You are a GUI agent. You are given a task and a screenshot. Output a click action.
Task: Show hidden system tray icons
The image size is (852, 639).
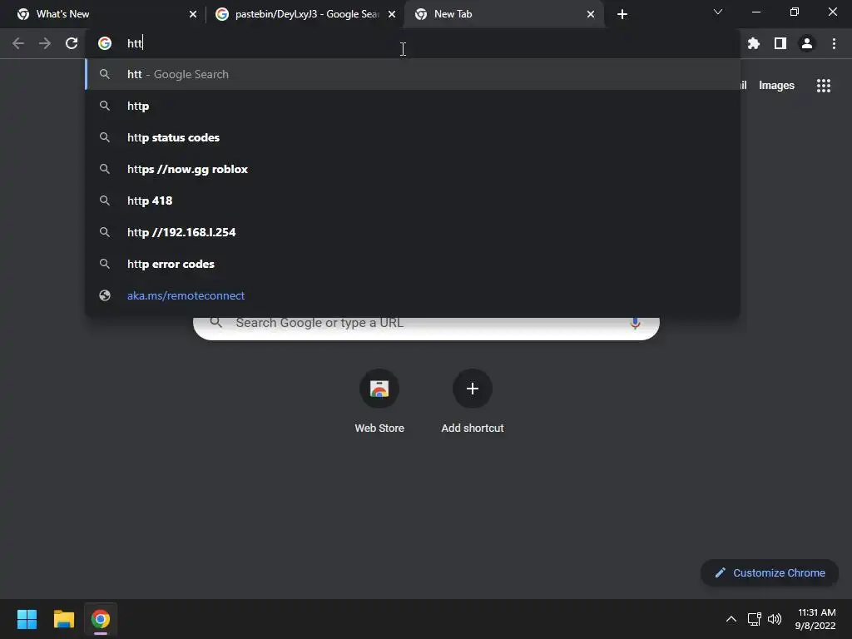pos(731,619)
